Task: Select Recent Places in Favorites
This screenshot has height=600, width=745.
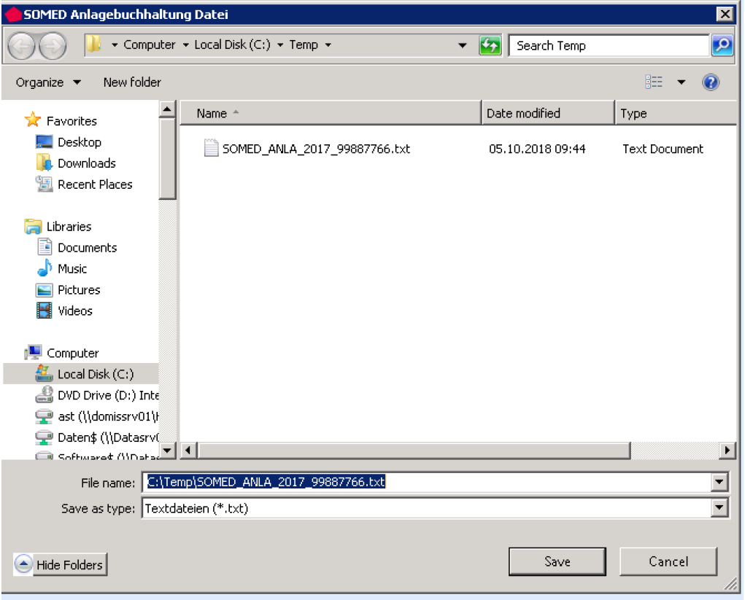Action: [x=95, y=184]
